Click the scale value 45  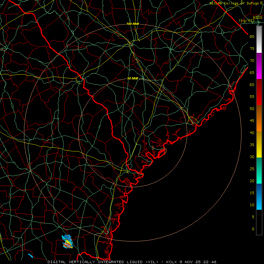coord(252,121)
